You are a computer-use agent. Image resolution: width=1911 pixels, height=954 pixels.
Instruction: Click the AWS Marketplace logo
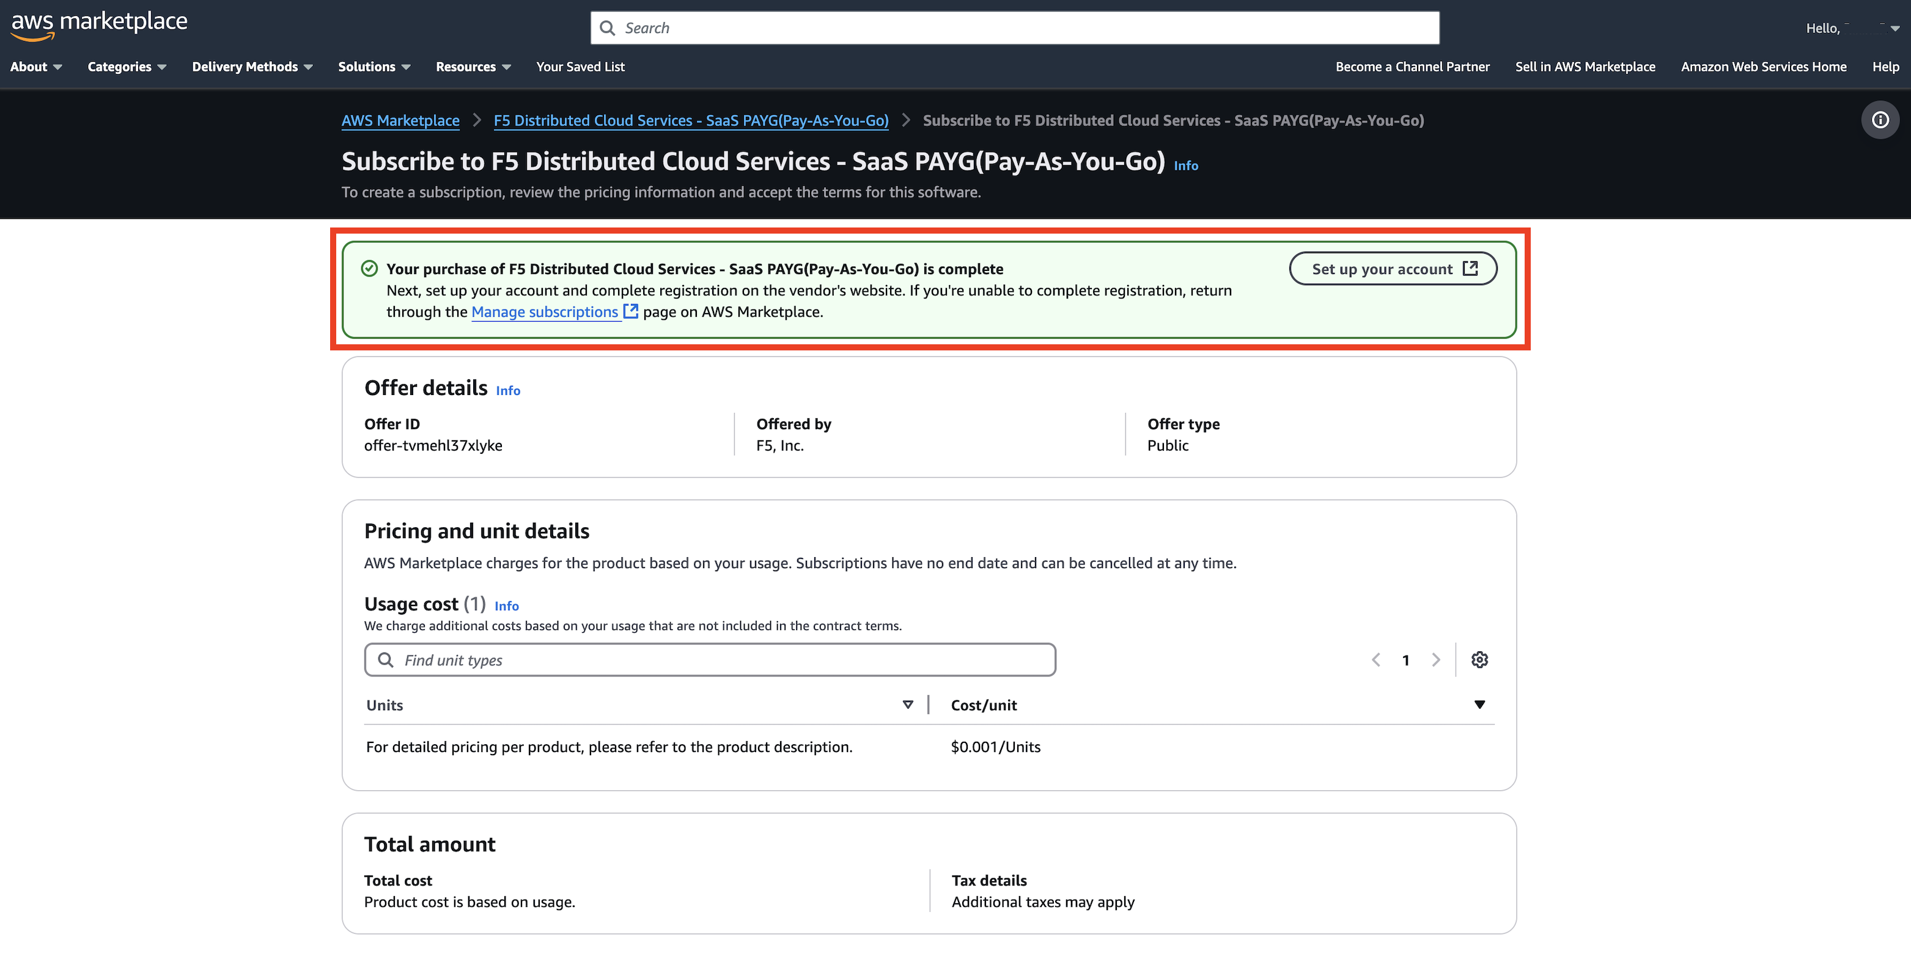point(98,24)
